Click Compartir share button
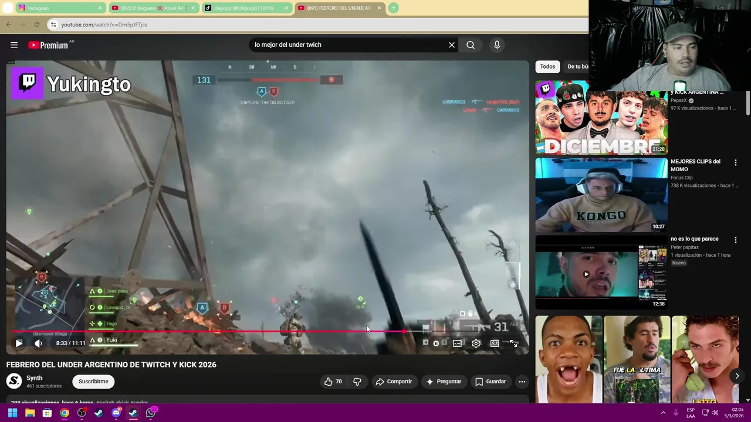Screen dimensions: 751x422 [x=394, y=382]
